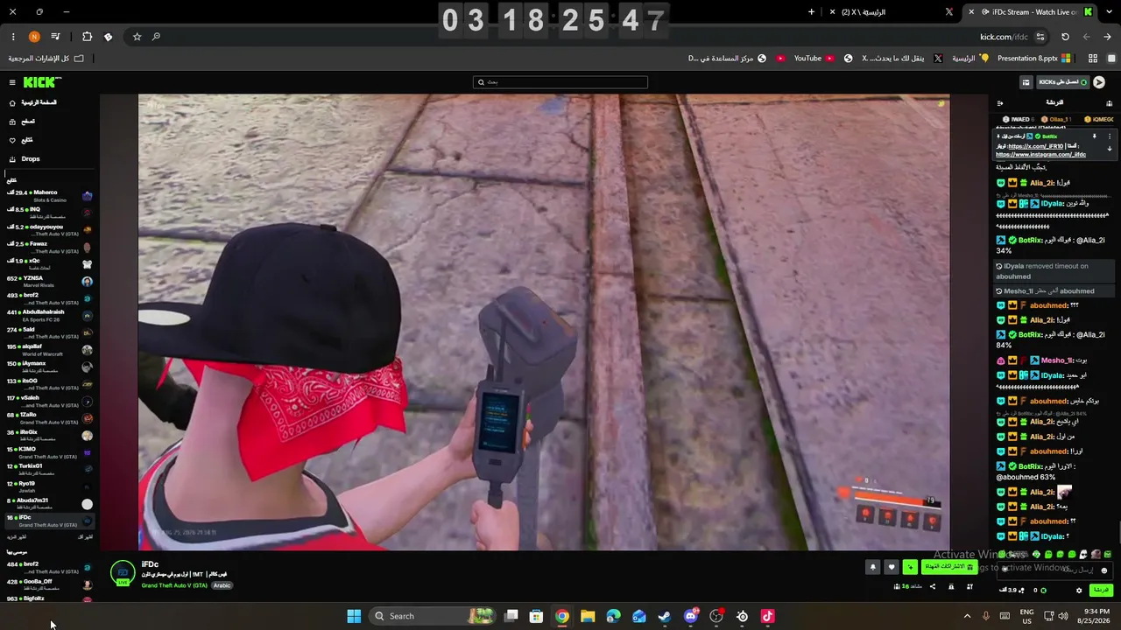
Task: Open Microsoft Store from the taskbar
Action: click(x=536, y=616)
